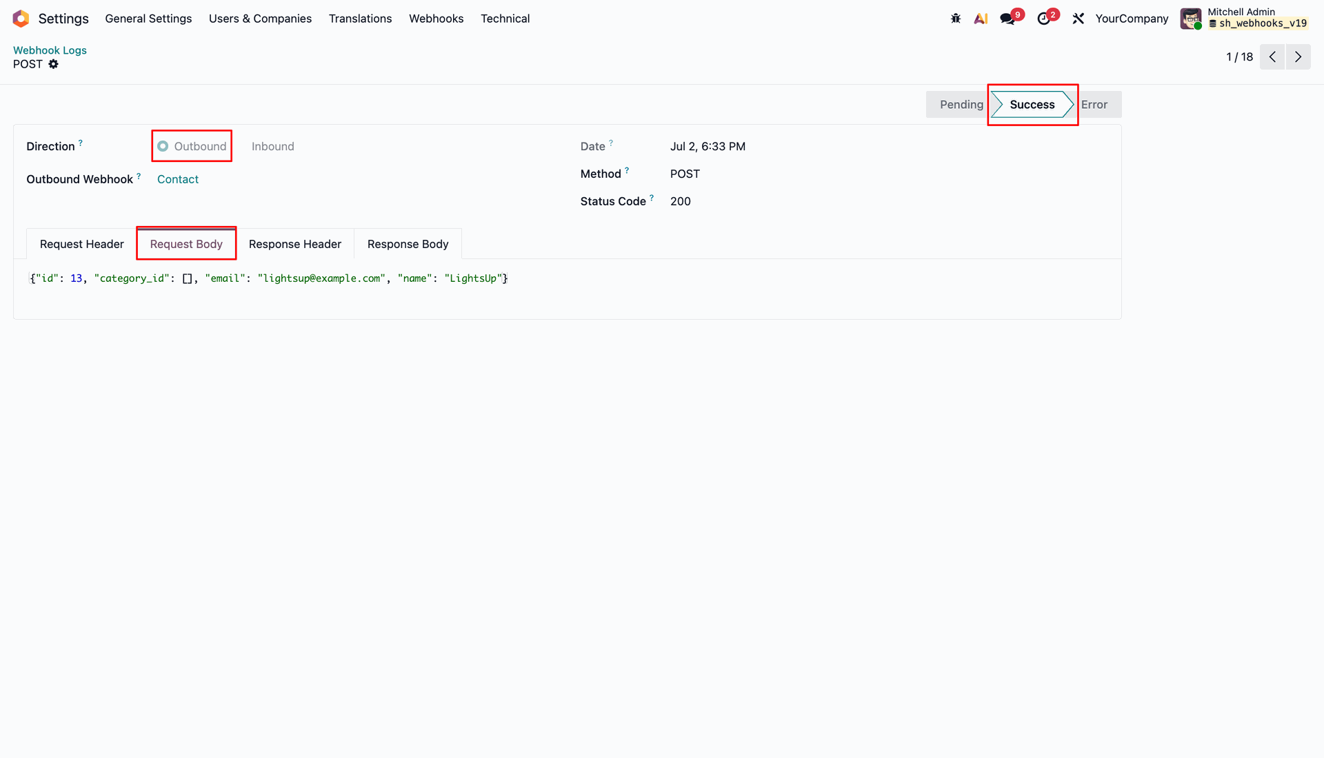
Task: Go back to Webhook Logs breadcrumb
Action: coord(50,50)
